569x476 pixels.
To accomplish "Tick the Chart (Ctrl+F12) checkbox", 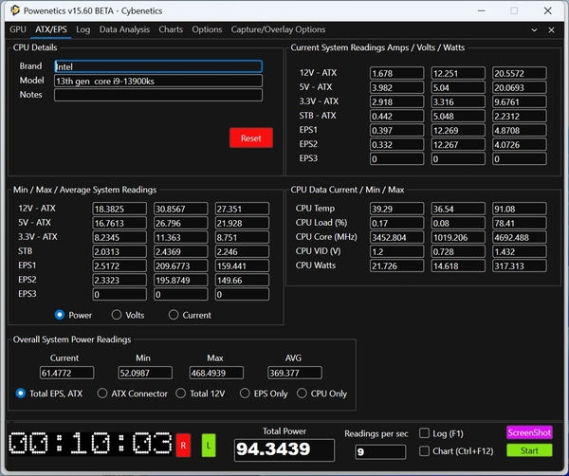I will pyautogui.click(x=425, y=450).
